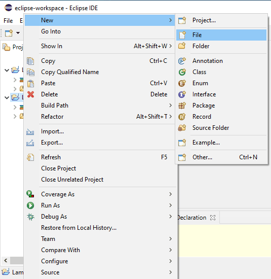
Task: Click the New Project wizard icon
Action: tap(182, 20)
